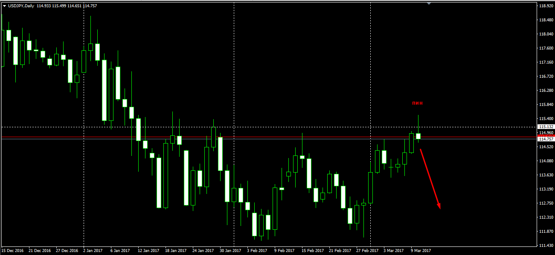Click the 115.400 price axis label
Viewport: 555px width, 255px height.
click(x=546, y=119)
